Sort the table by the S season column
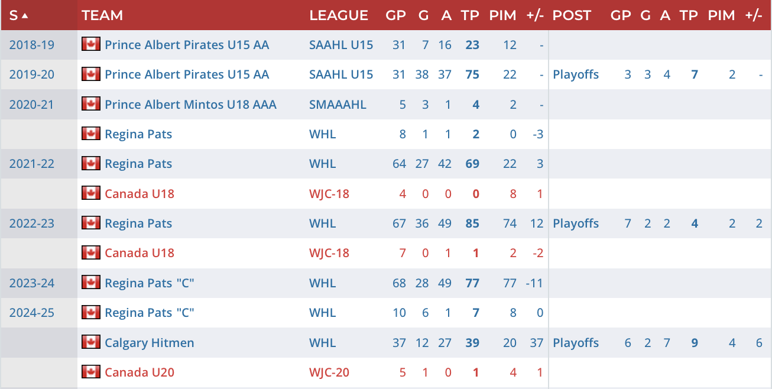 18,15
